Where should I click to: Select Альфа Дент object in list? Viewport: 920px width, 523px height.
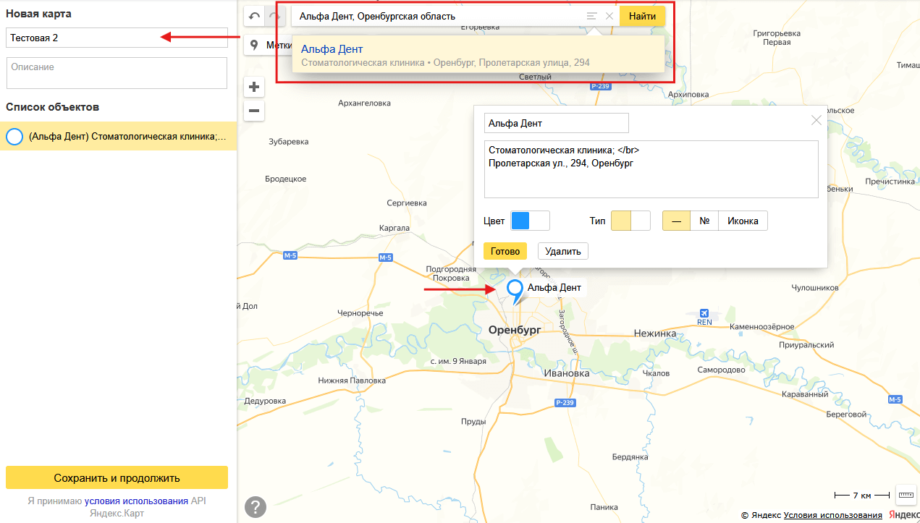118,136
